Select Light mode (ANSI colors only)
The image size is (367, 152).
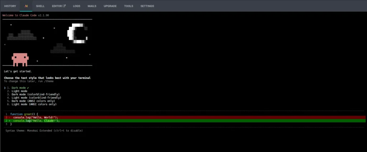pyautogui.click(x=32, y=104)
